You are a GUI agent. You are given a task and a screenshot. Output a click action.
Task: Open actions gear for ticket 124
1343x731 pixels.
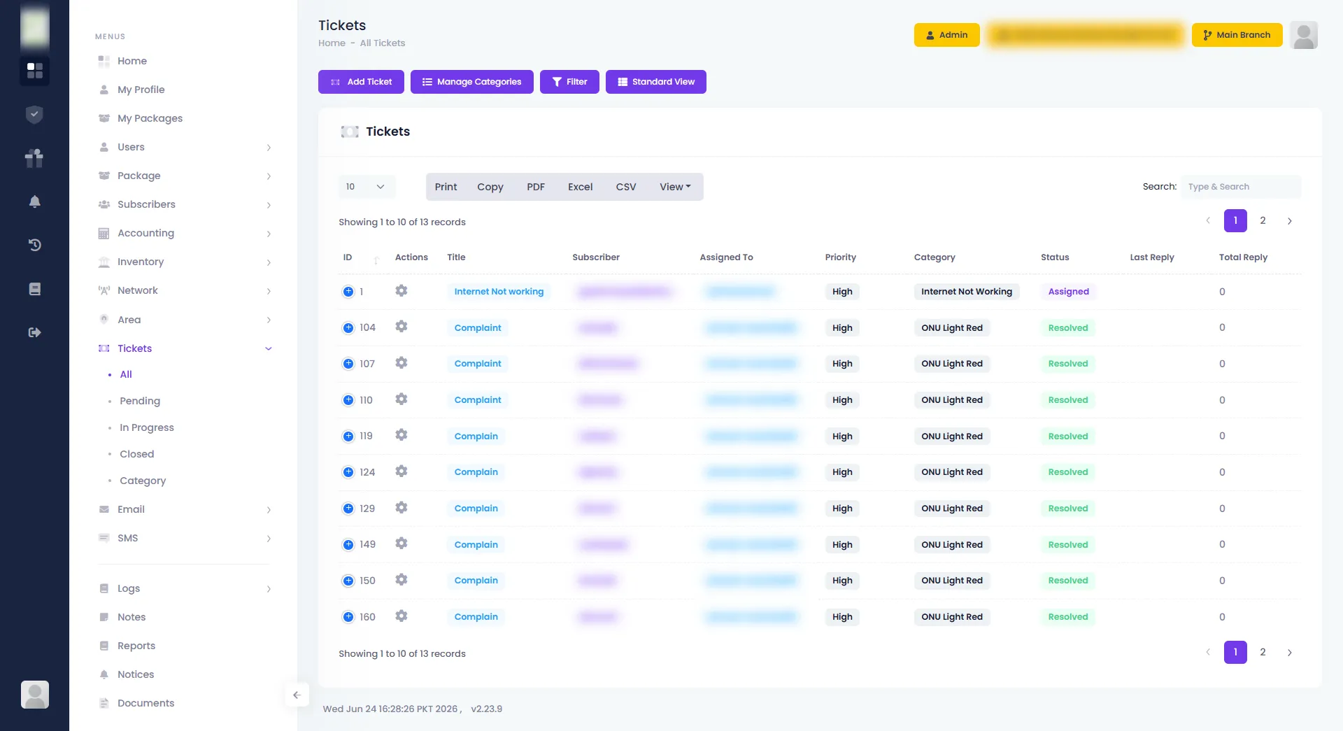(401, 471)
